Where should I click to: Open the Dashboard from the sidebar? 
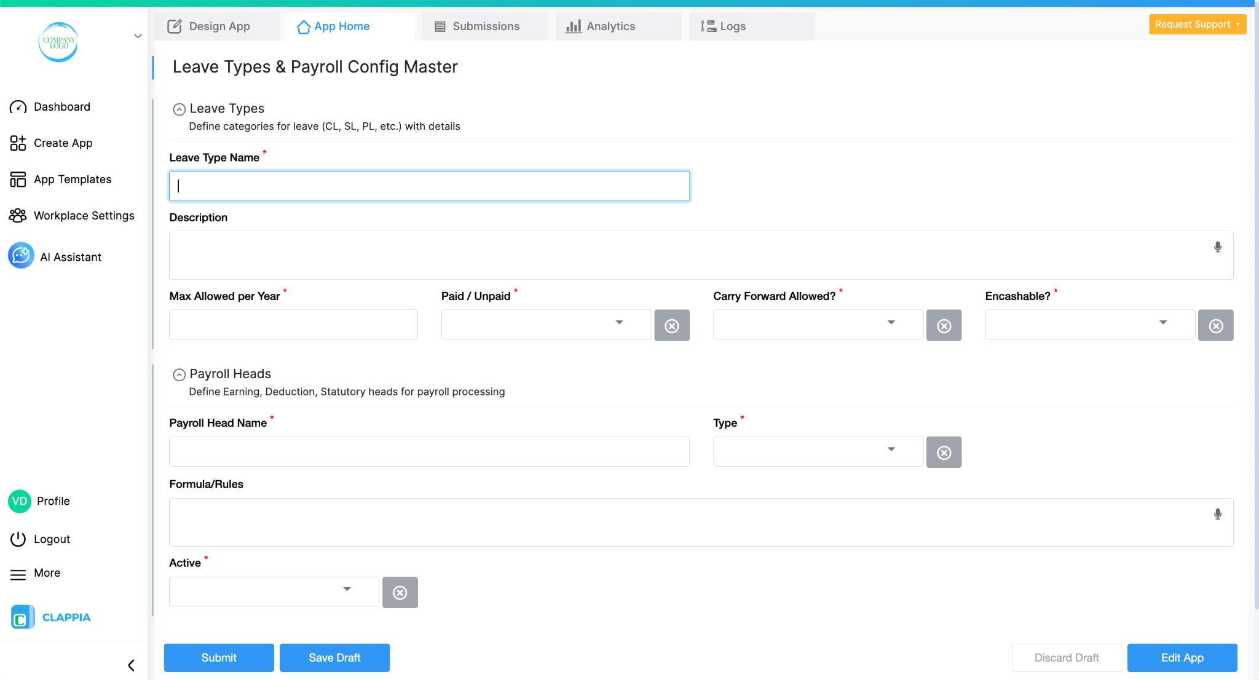(62, 106)
